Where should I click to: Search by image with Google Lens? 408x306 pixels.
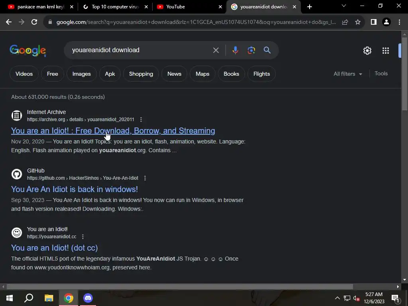click(x=251, y=50)
